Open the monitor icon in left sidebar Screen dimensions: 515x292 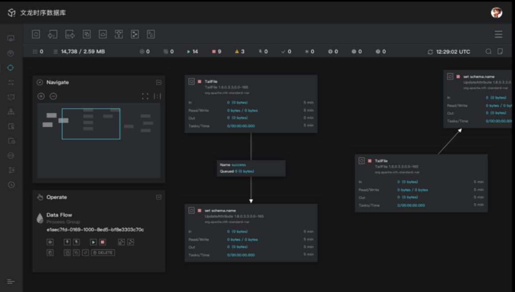coord(11,38)
